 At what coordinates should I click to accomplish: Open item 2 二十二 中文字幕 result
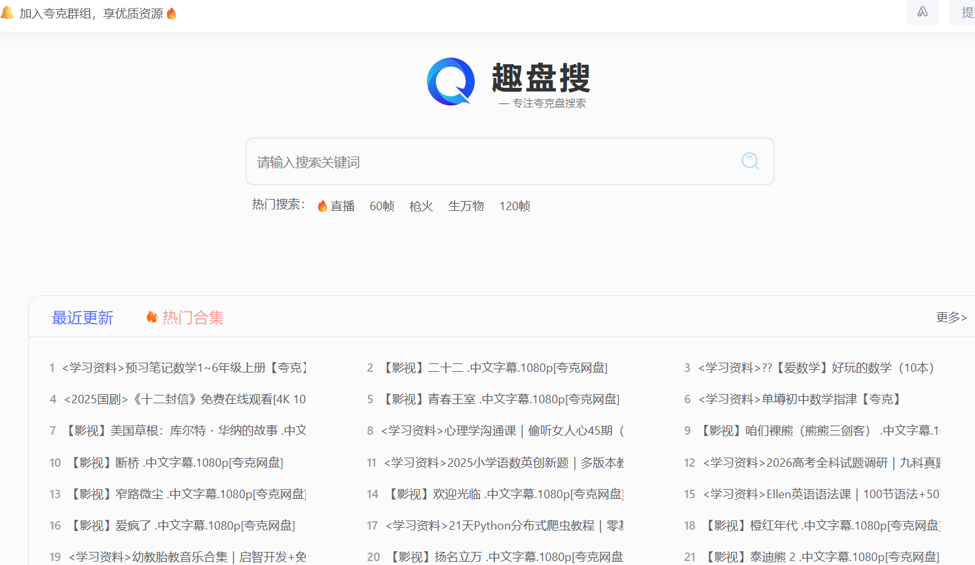click(x=495, y=368)
